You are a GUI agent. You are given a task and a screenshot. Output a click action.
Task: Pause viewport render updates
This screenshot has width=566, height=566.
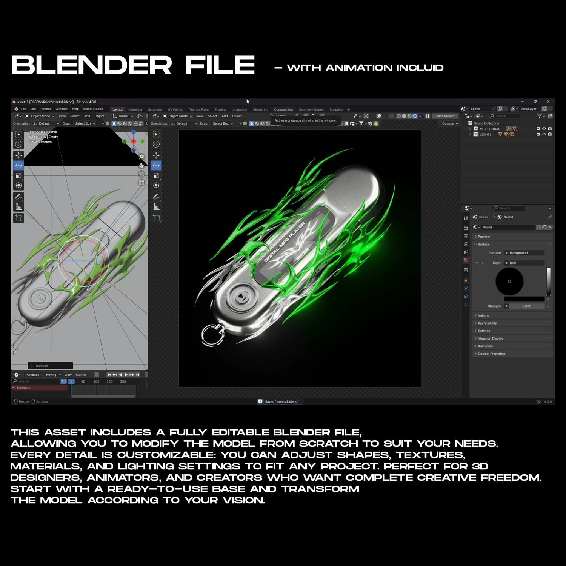pos(428,116)
